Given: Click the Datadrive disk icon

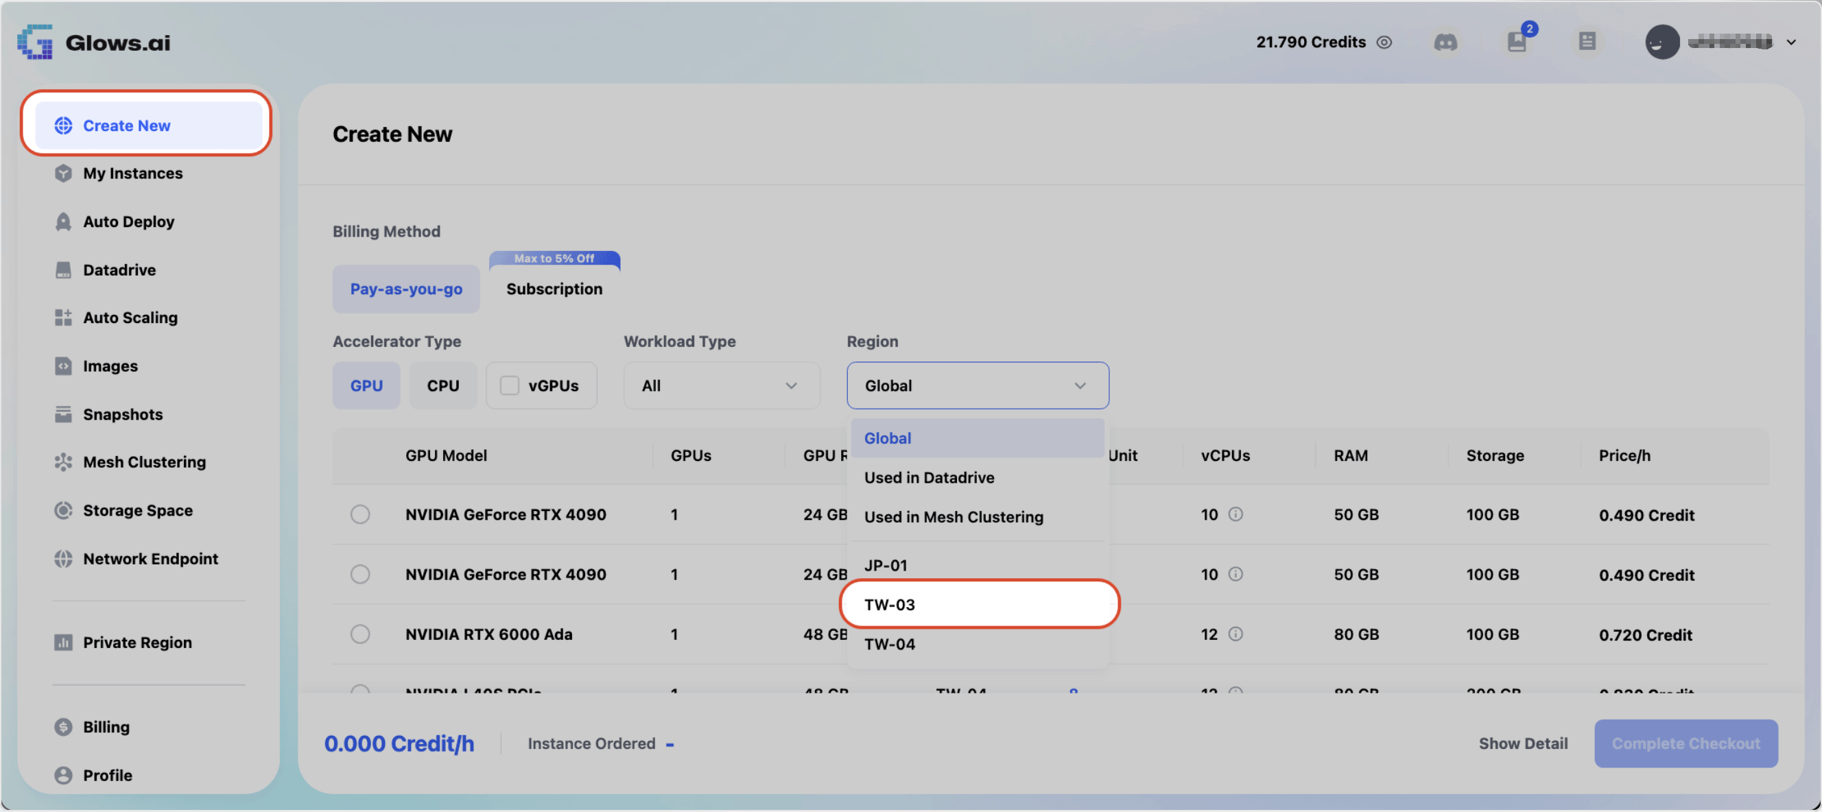Looking at the screenshot, I should [x=64, y=270].
